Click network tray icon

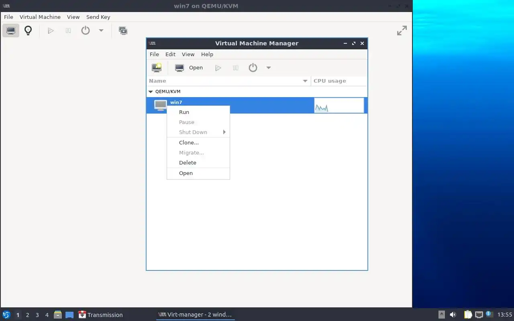[479, 315]
